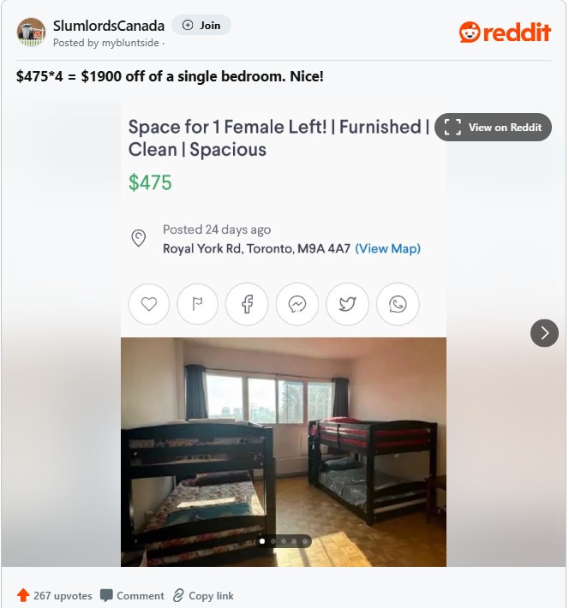The height and width of the screenshot is (608, 569).
Task: Go to next gallery image arrow
Action: coord(544,333)
